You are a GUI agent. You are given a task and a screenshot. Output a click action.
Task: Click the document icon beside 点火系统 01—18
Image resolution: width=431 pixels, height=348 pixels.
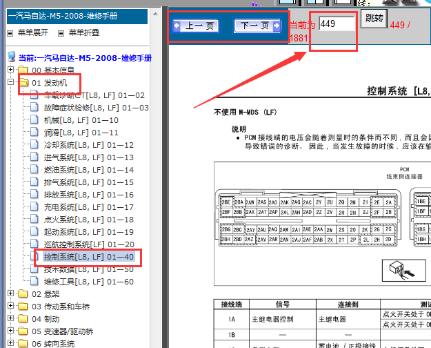(34, 219)
